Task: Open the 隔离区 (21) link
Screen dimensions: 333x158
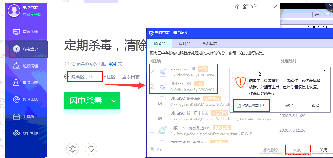Action: 83,77
